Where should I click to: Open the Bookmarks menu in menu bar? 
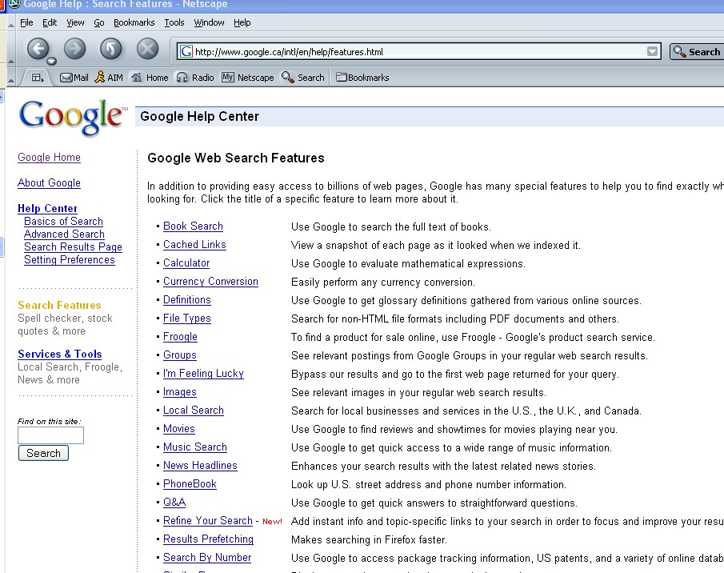134,22
